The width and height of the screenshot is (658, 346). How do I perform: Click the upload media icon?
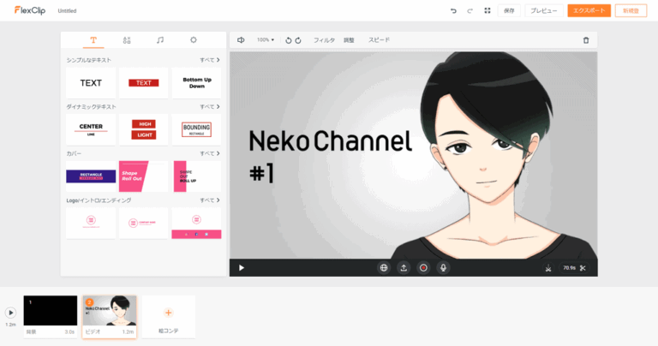404,268
